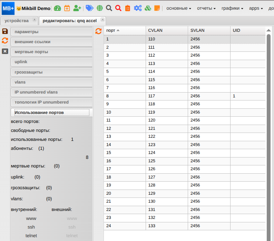The image size is (274, 241).
Task: Open the dashboard speedometer icon
Action: point(57,8)
